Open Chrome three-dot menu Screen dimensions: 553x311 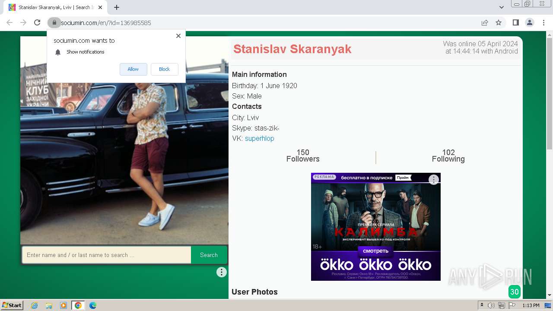[543, 23]
